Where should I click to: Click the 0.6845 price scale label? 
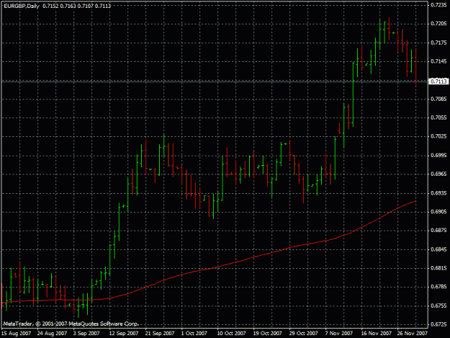439,249
